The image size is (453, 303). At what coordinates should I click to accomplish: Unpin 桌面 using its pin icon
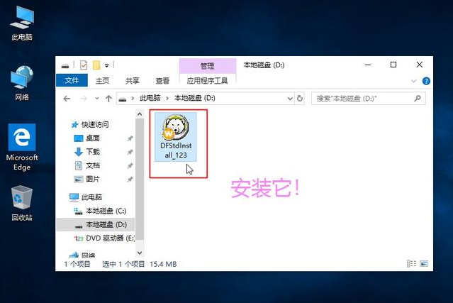pos(130,138)
